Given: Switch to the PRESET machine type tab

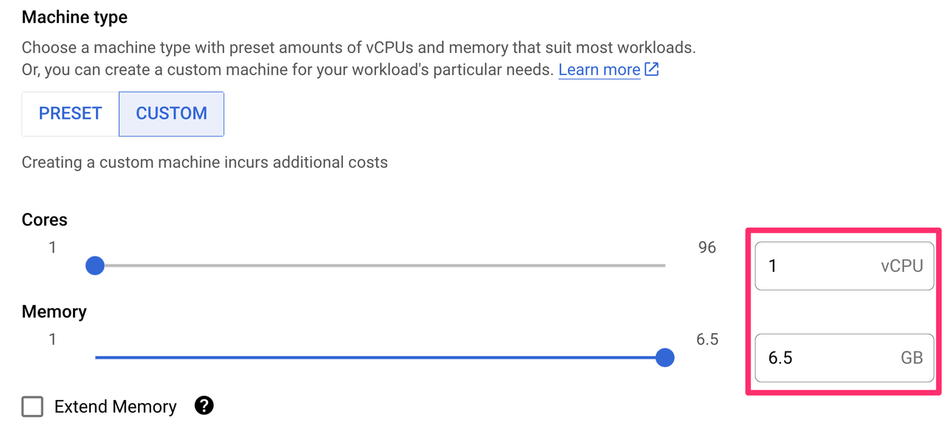Looking at the screenshot, I should tap(70, 113).
